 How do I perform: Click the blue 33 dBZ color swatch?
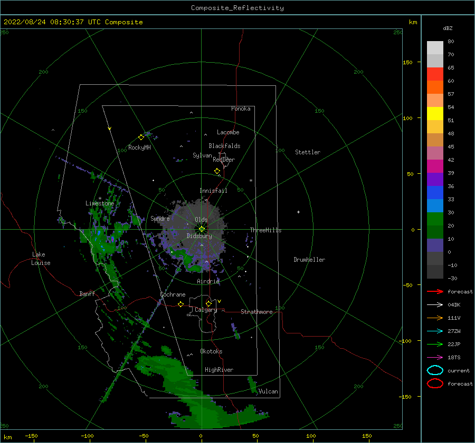435,192
